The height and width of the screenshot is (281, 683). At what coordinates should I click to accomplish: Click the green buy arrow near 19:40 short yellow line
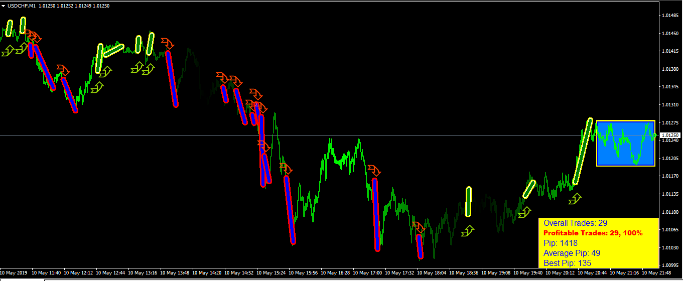[524, 212]
